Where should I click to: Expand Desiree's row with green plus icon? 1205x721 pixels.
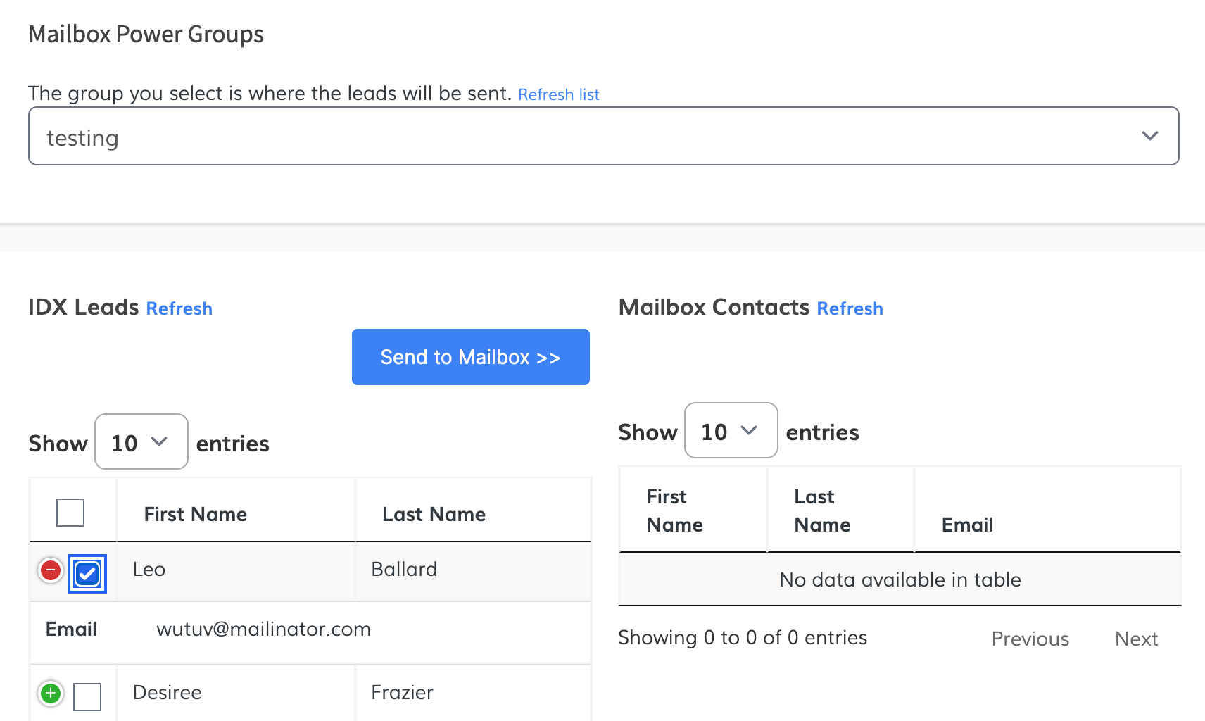click(51, 694)
